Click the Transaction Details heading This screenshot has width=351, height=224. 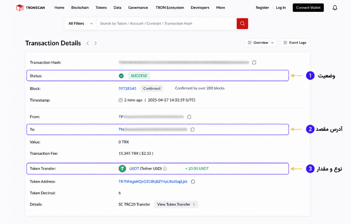point(53,43)
